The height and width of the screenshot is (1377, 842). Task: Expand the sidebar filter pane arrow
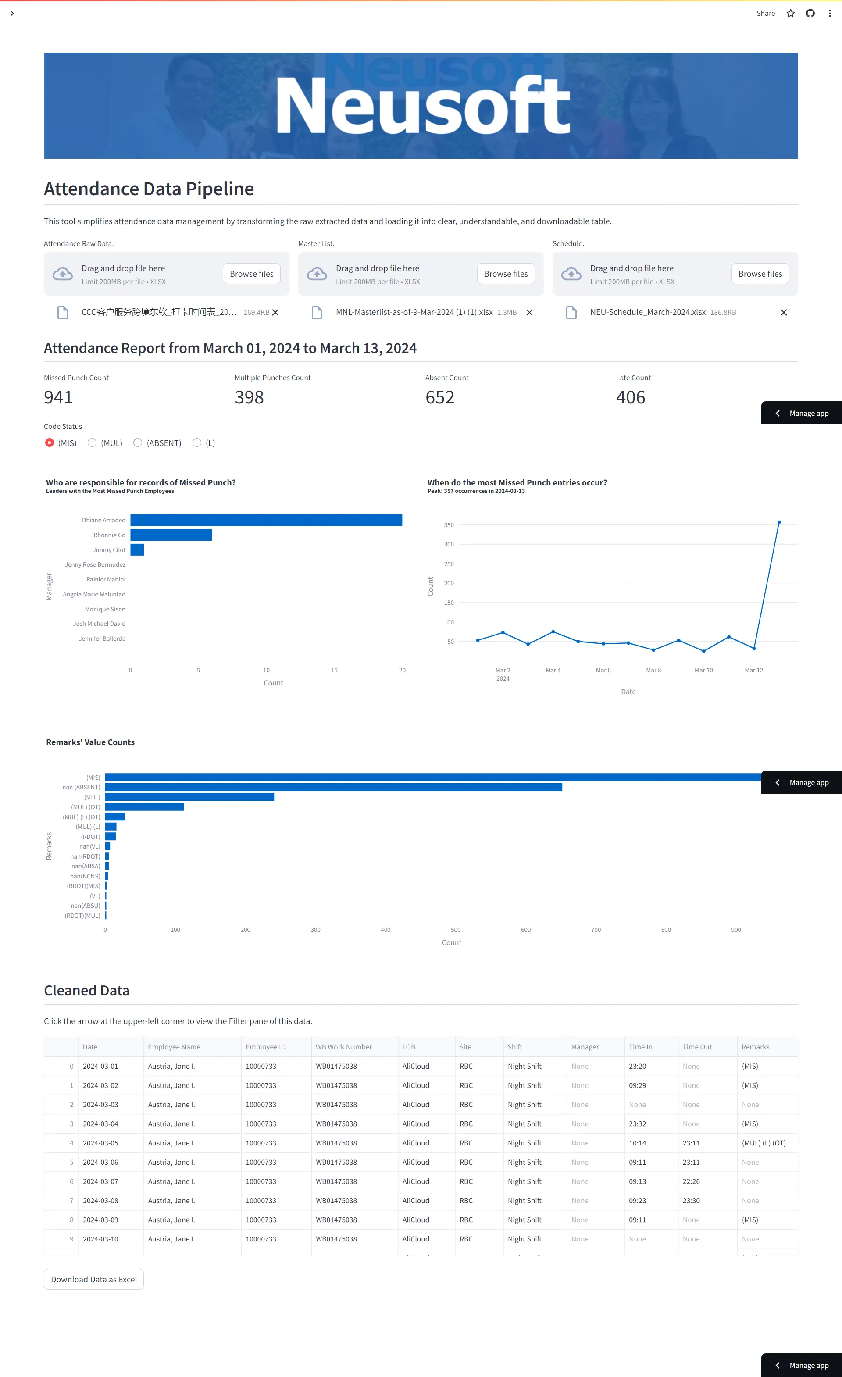click(12, 14)
